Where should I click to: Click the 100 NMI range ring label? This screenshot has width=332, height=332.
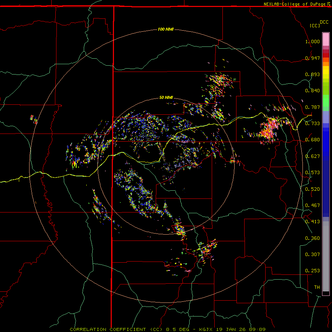166,29
